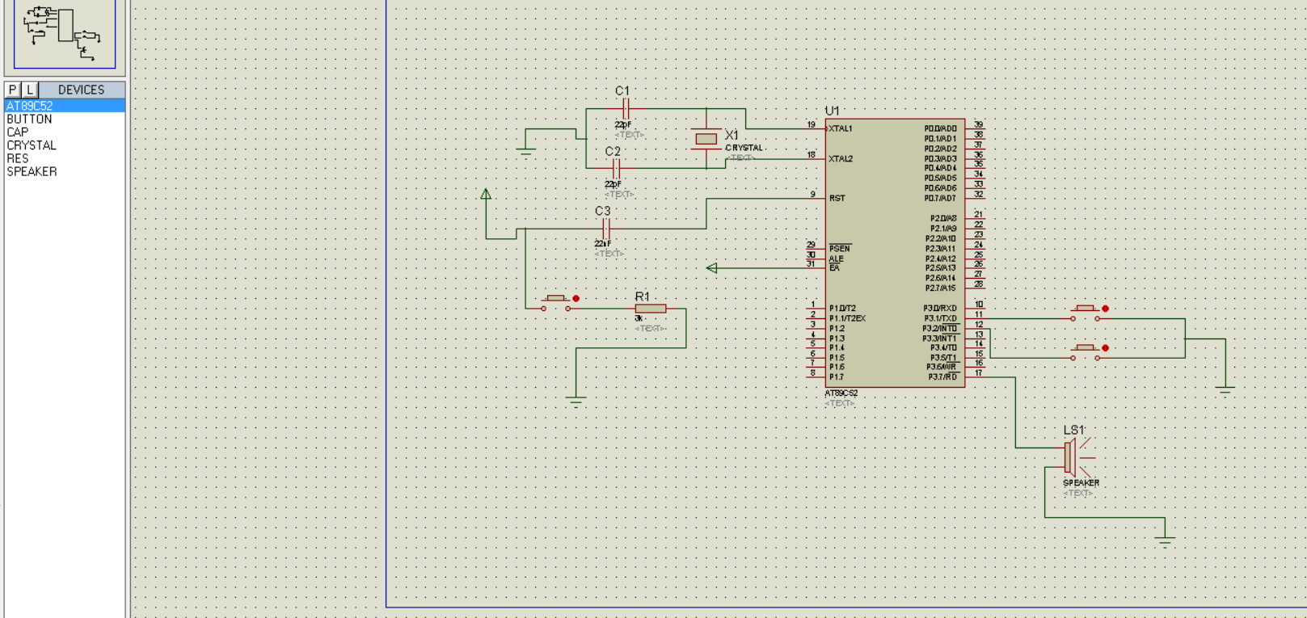Select the push button wired to pin 11

(x=1086, y=313)
